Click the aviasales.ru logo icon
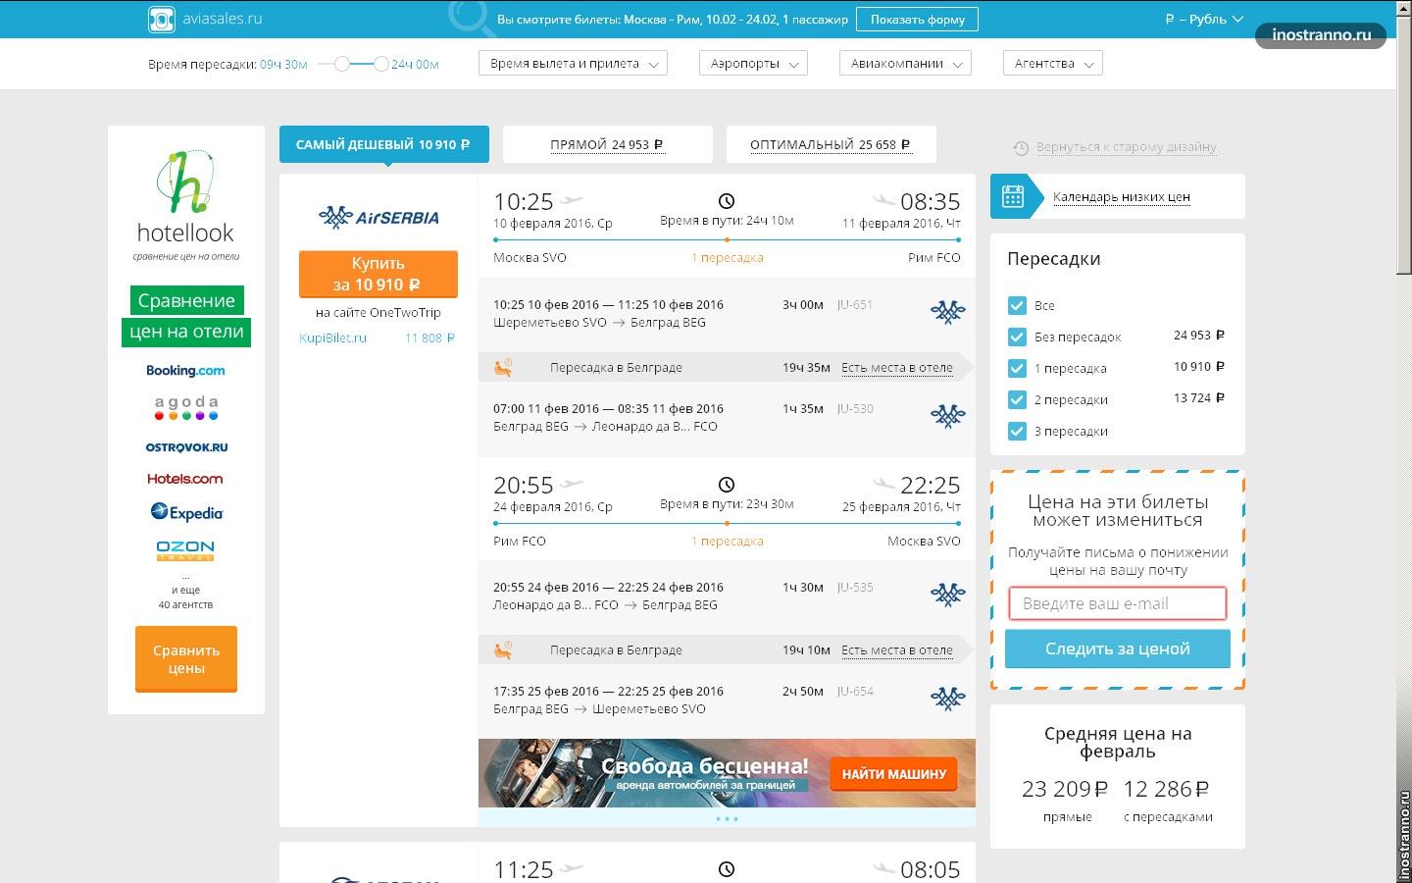Image resolution: width=1412 pixels, height=883 pixels. 161,19
